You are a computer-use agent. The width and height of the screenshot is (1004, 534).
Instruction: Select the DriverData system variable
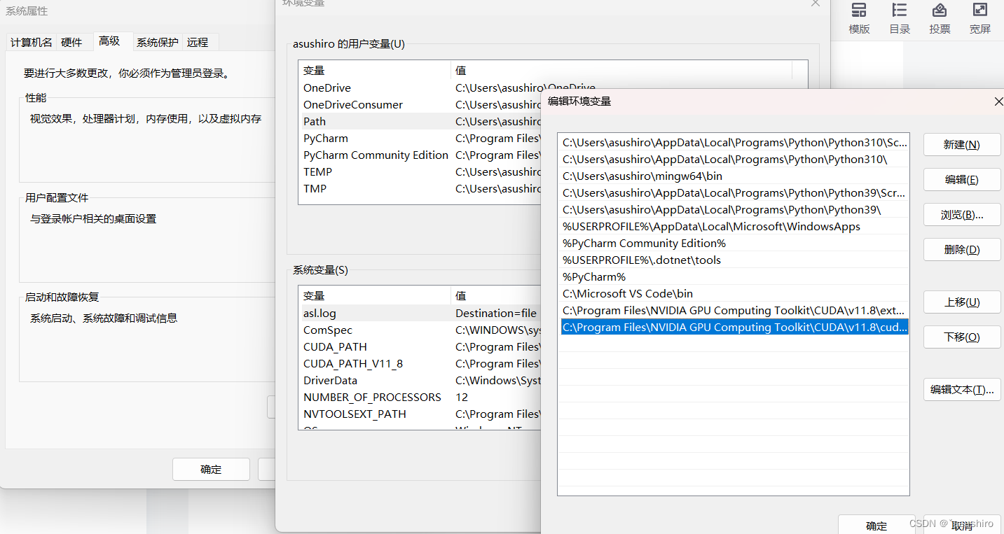422,381
